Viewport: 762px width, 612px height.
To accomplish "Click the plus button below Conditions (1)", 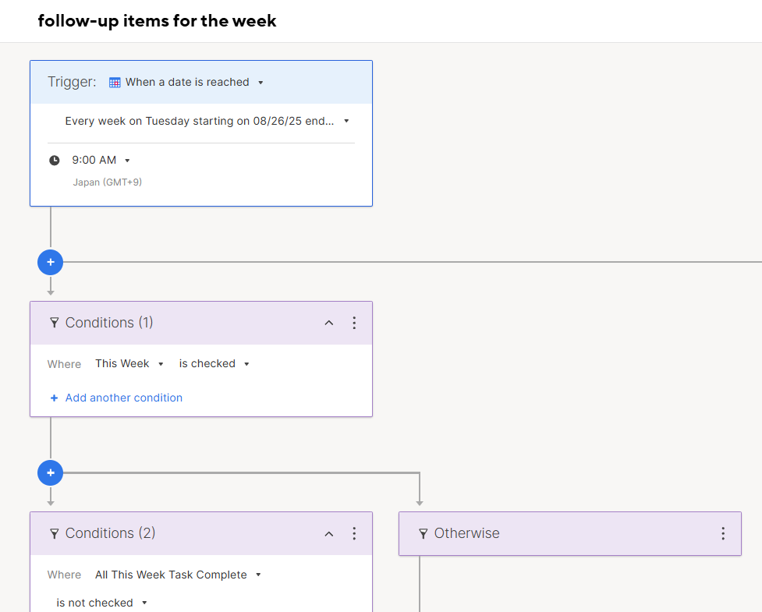I will (x=51, y=472).
